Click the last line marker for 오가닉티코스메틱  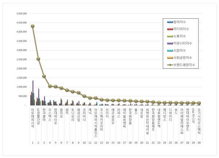[199, 103]
